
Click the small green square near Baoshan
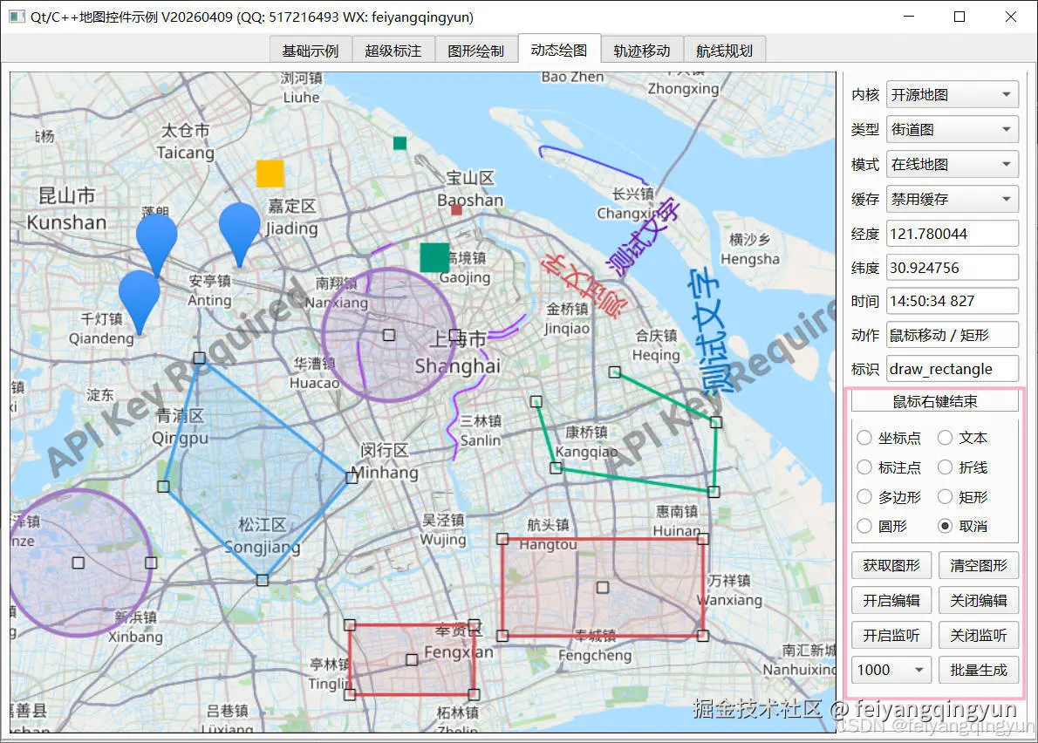[x=399, y=143]
